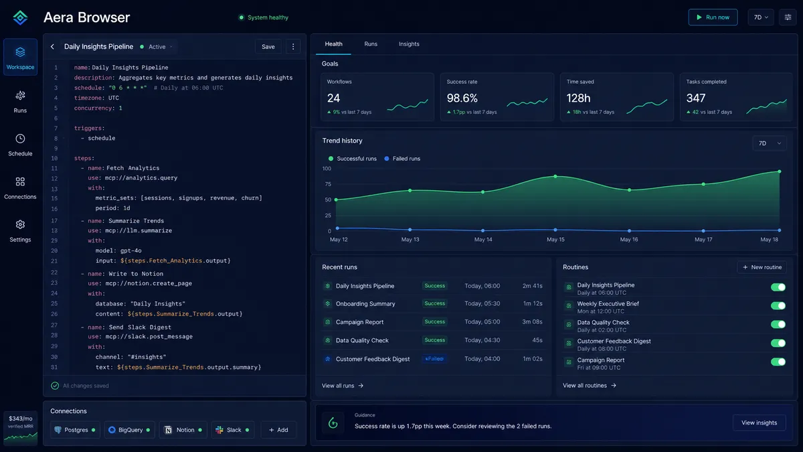Click the New routine button

click(762, 267)
